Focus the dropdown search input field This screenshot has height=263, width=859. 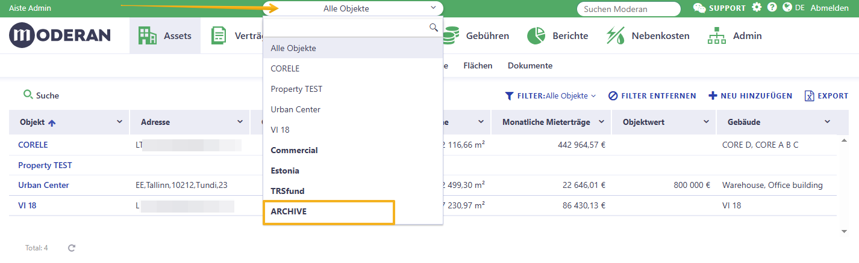tap(353, 28)
